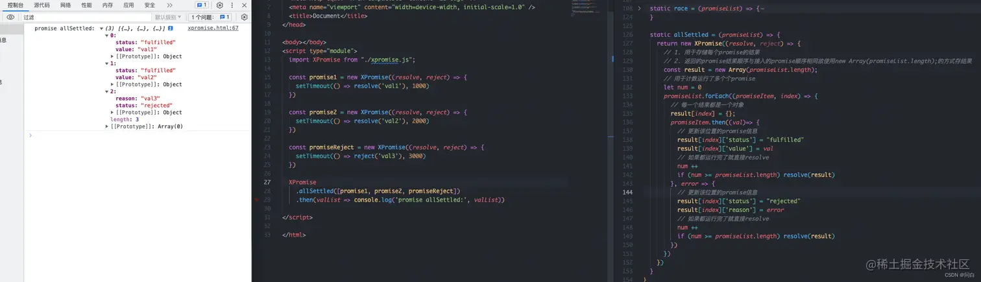Click 'const promise1' declaration line

point(378,77)
